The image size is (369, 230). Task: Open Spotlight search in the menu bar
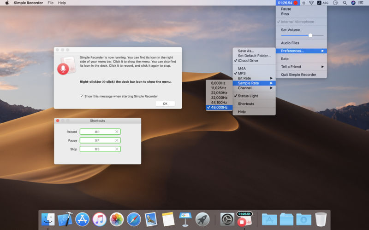click(x=345, y=3)
